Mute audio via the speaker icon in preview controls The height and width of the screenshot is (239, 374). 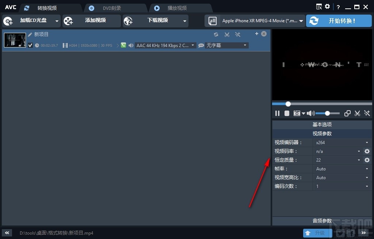(310, 113)
